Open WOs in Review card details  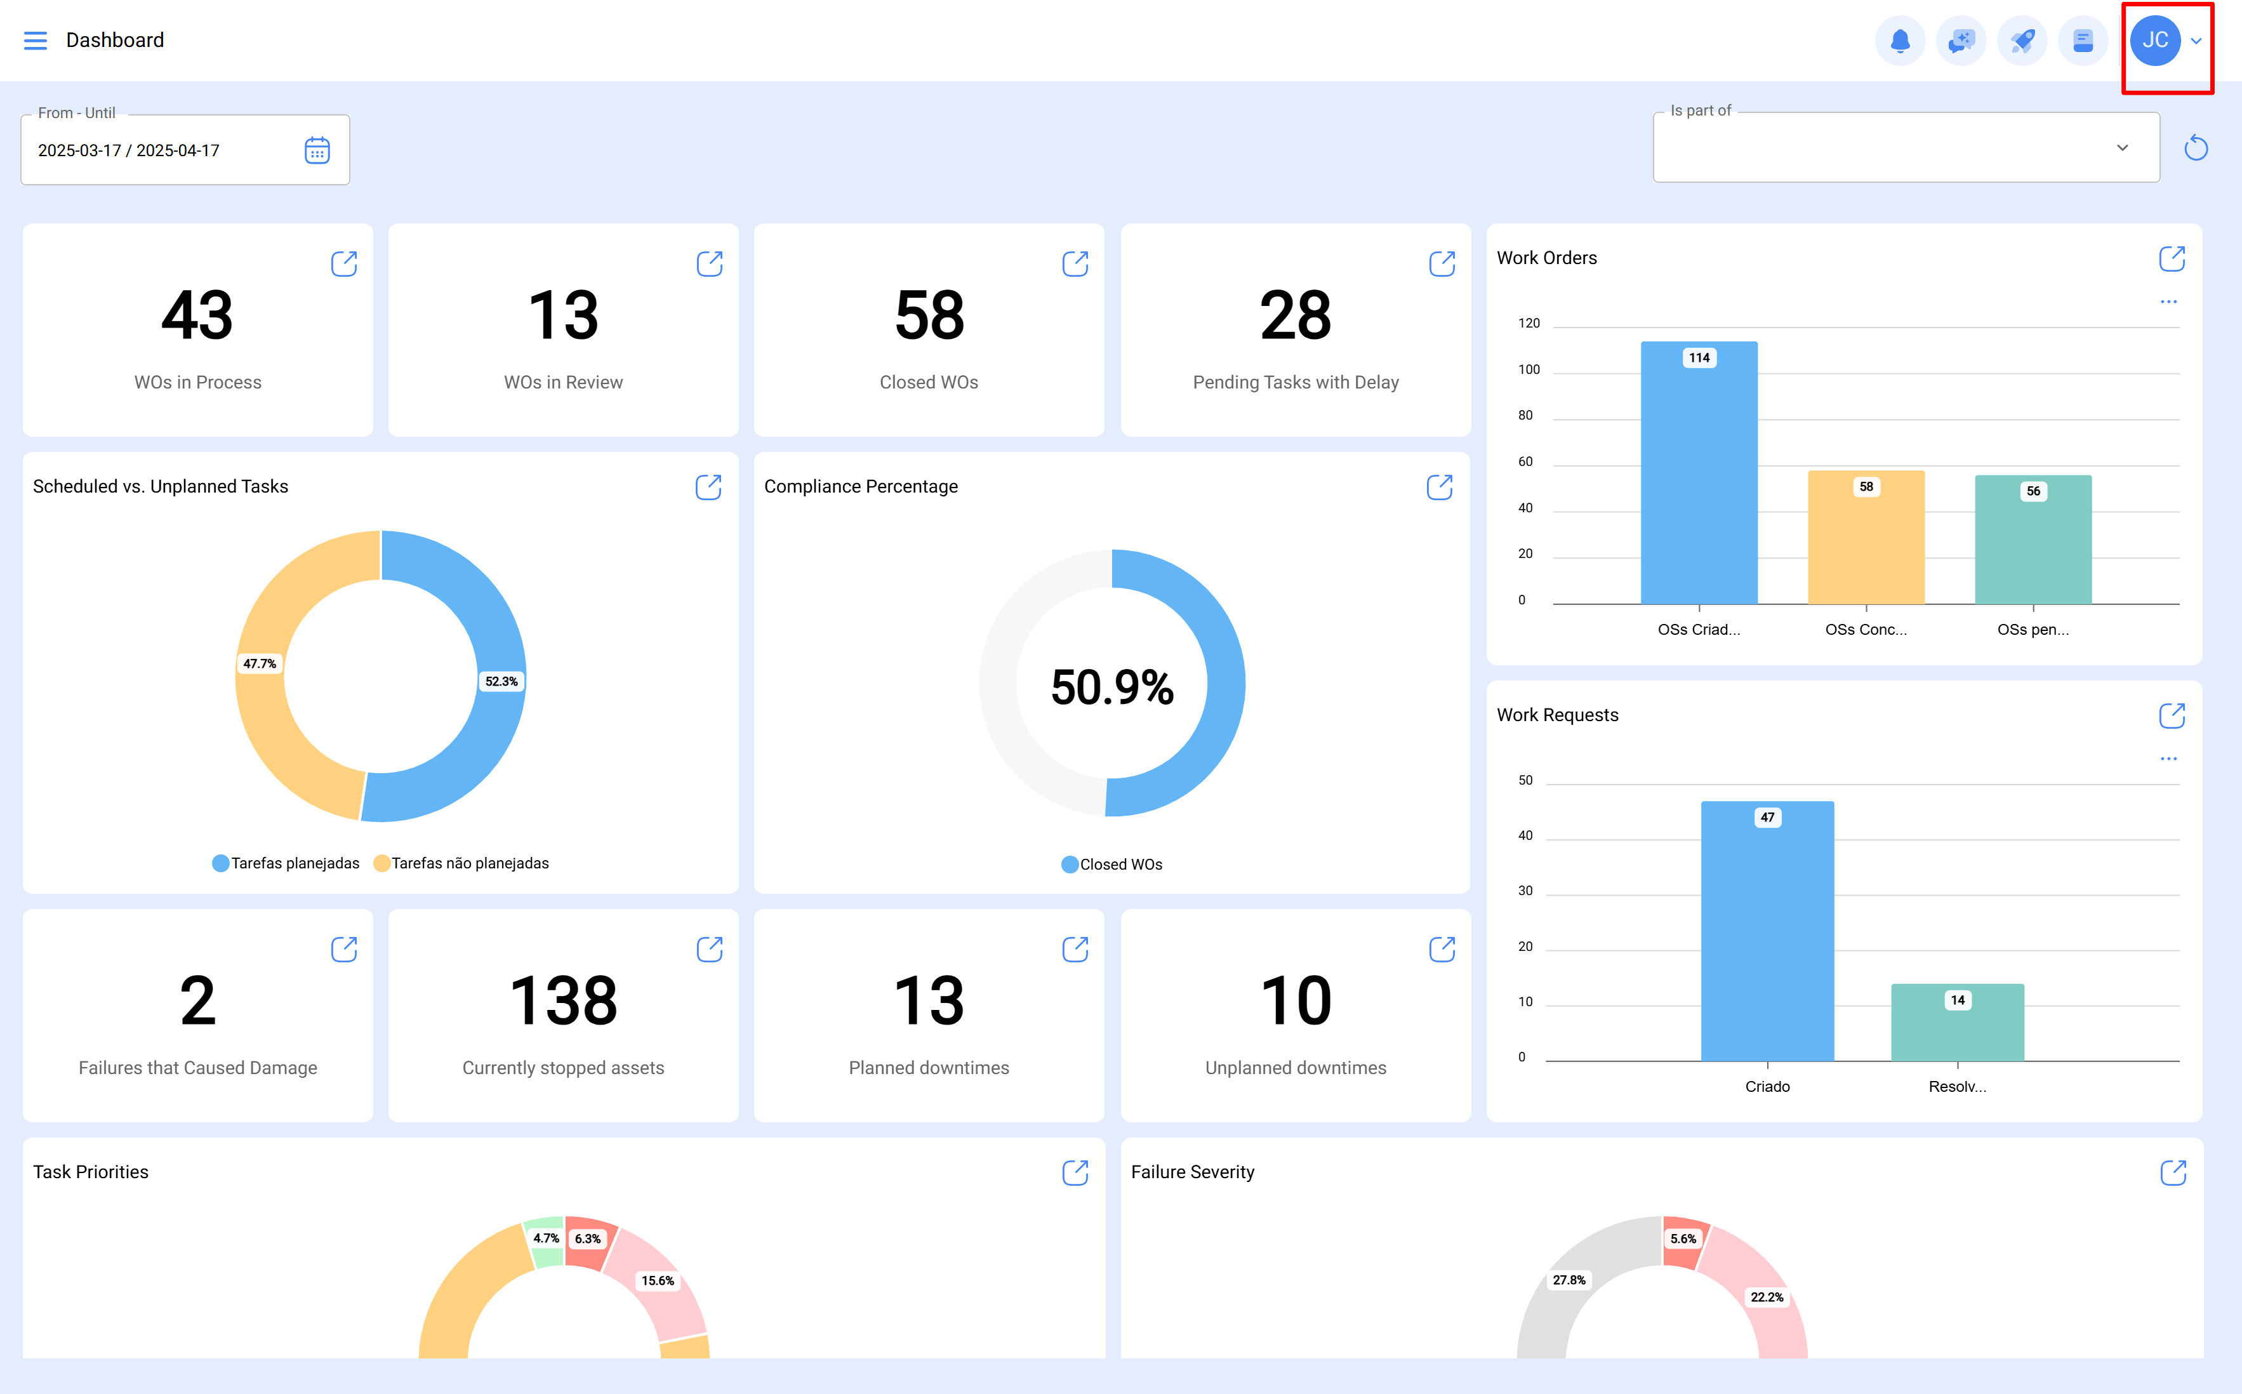(710, 263)
